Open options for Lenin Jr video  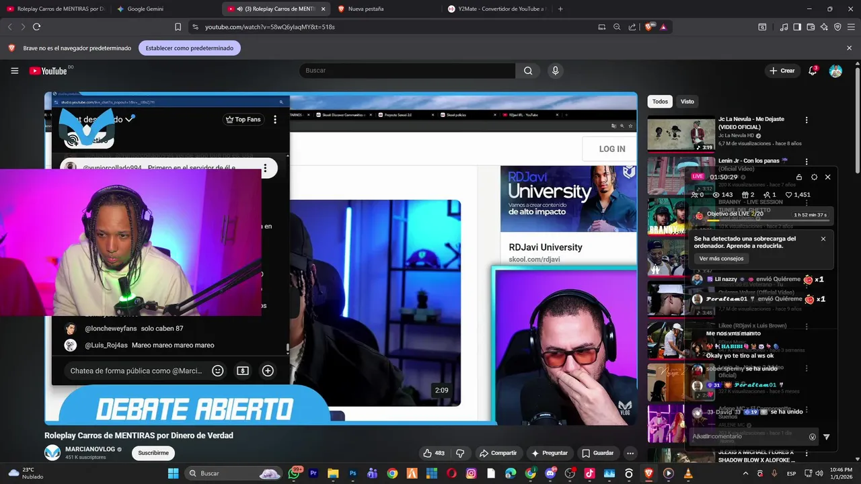[807, 161]
